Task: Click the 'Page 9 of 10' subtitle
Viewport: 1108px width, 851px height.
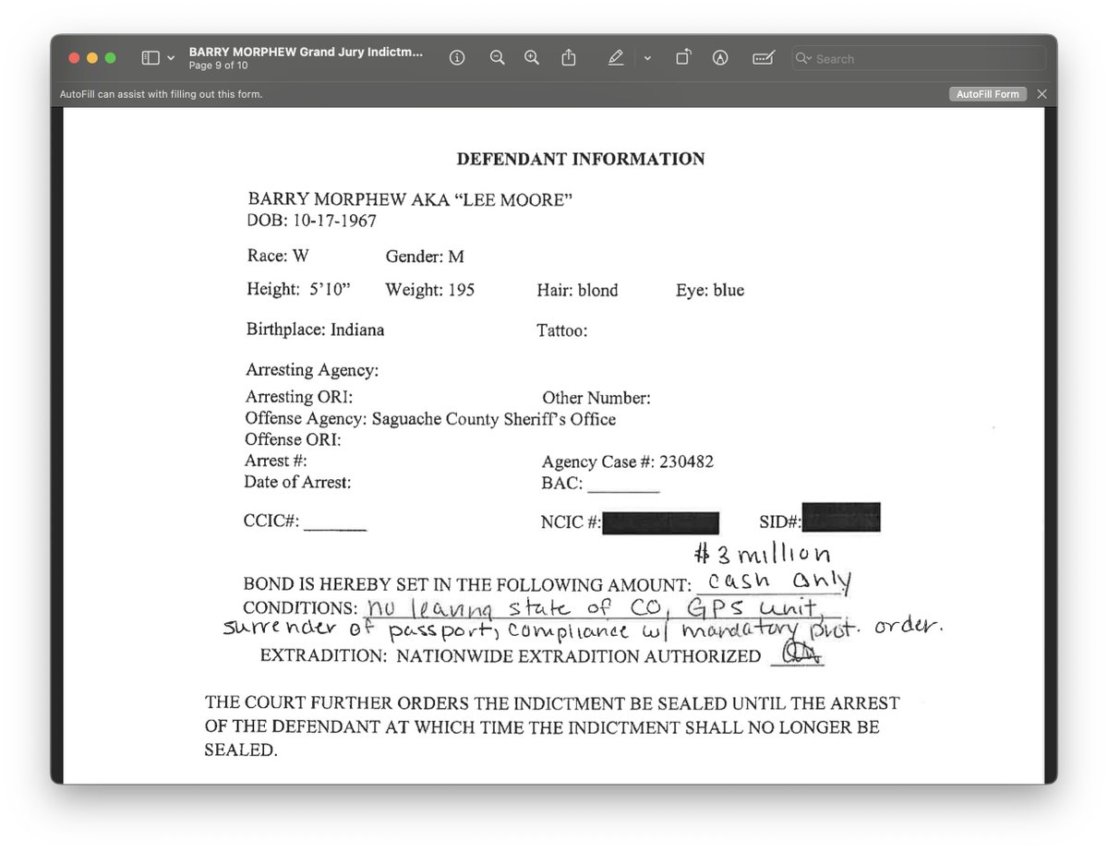Action: pos(218,66)
